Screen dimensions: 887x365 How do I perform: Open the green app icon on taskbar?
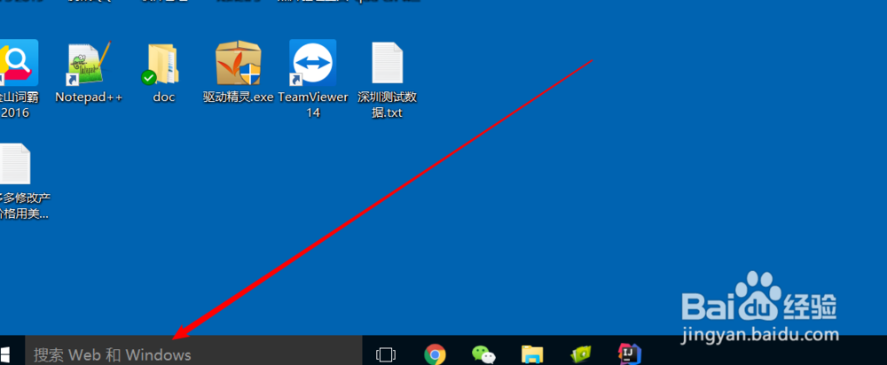[581, 355]
